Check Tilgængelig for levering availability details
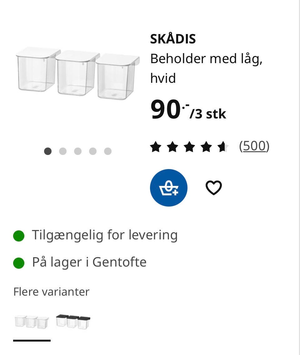300x355 pixels. coord(105,235)
